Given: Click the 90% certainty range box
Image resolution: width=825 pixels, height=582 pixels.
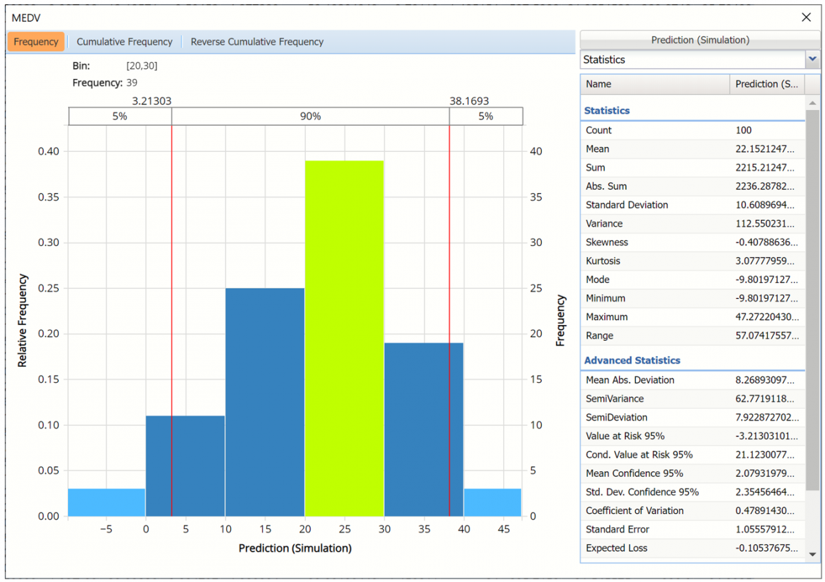Looking at the screenshot, I should [x=310, y=117].
